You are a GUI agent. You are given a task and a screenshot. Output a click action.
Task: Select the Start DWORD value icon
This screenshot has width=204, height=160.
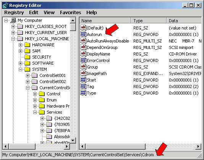pyautogui.click(x=83, y=80)
